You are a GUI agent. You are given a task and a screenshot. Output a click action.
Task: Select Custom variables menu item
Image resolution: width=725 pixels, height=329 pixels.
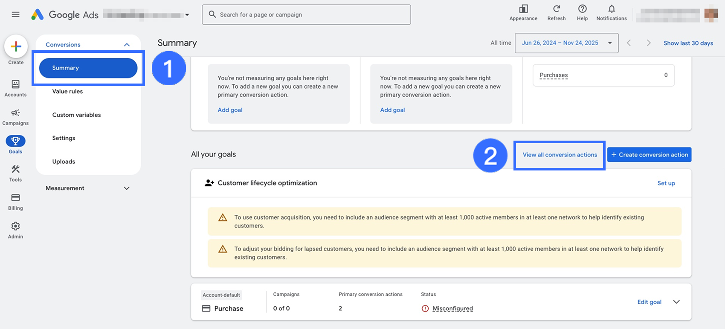tap(76, 115)
